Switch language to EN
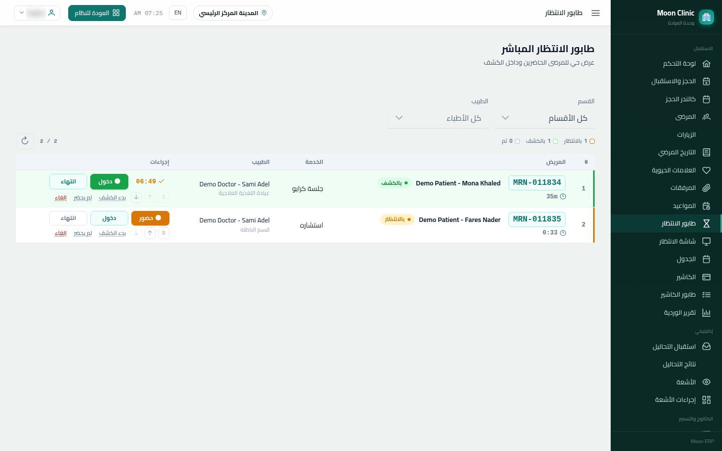The image size is (722, 451). [178, 13]
